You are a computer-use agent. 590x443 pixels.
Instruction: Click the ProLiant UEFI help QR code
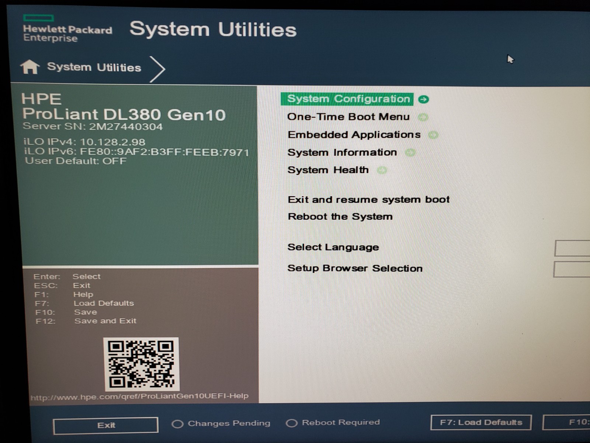click(142, 364)
